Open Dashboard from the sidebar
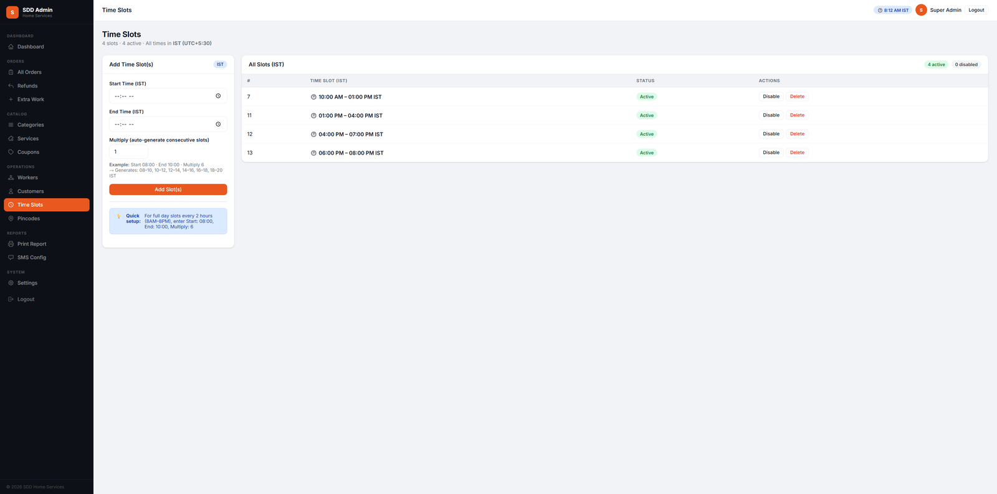This screenshot has height=494, width=997. [x=47, y=47]
